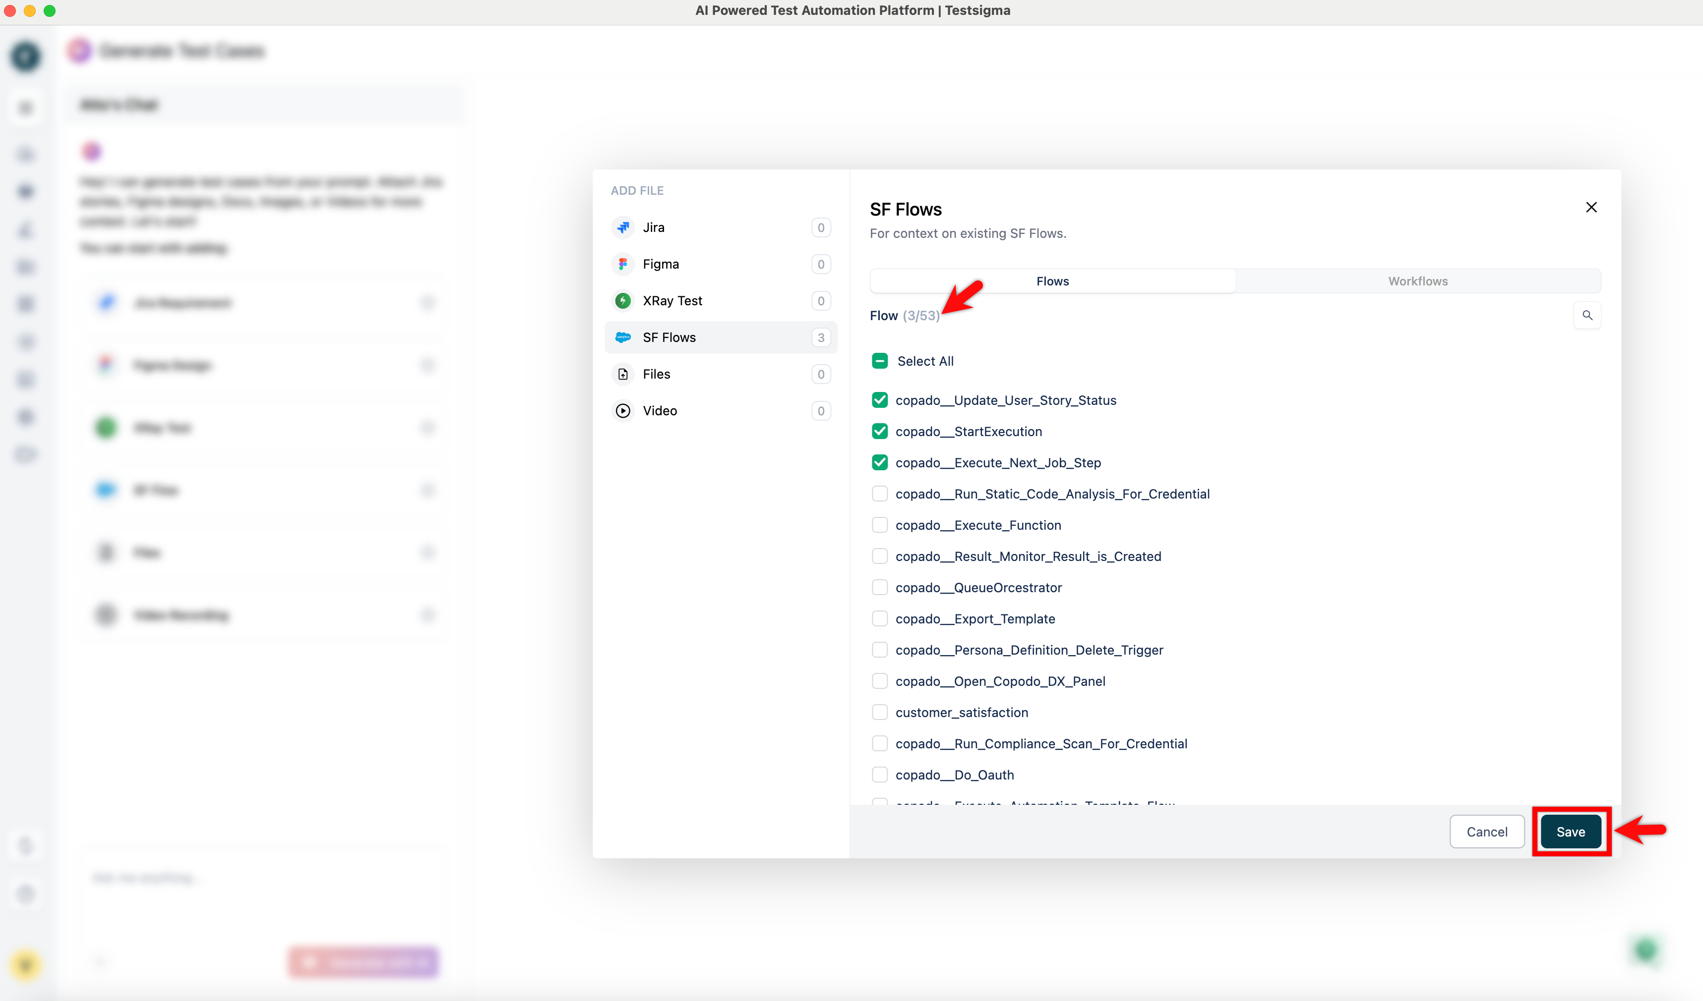Click the Salesforce cloud icon for SF Flows

pos(622,337)
